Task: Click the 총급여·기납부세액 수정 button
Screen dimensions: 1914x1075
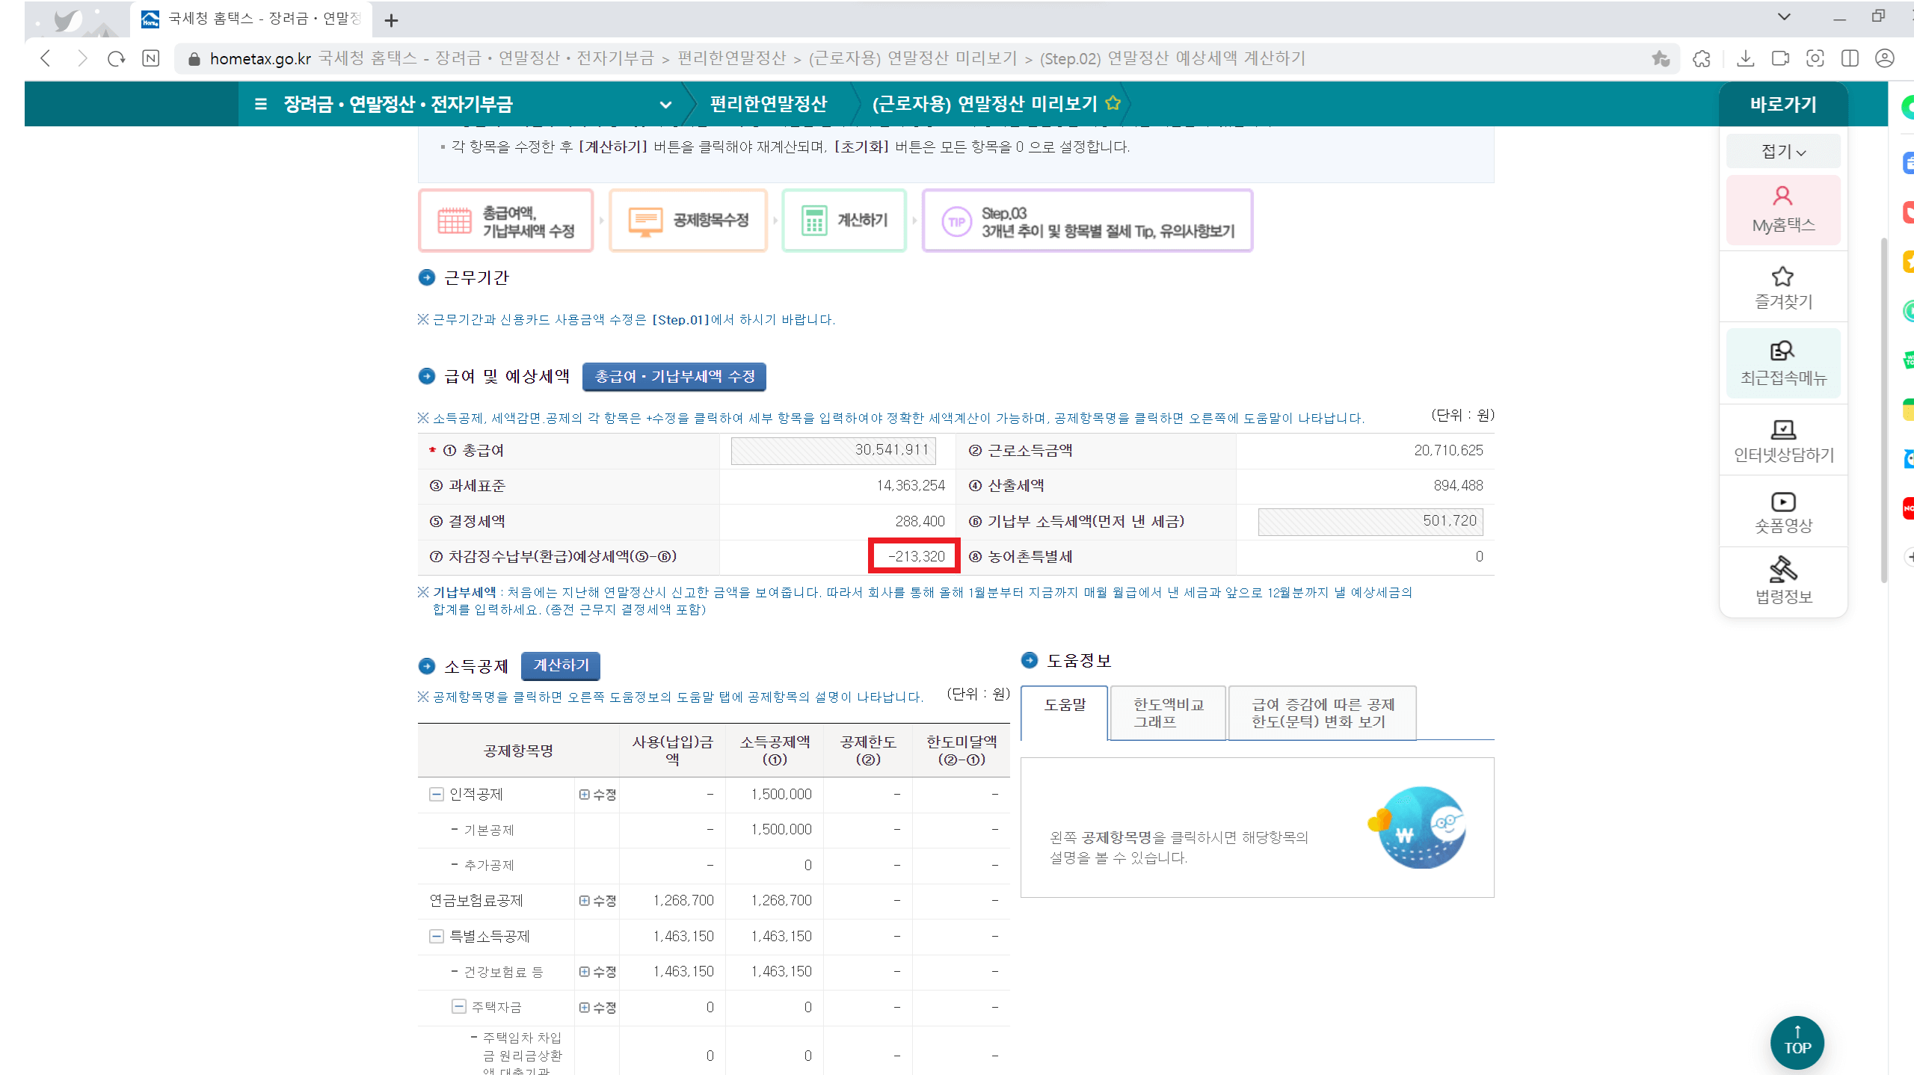Action: (674, 377)
